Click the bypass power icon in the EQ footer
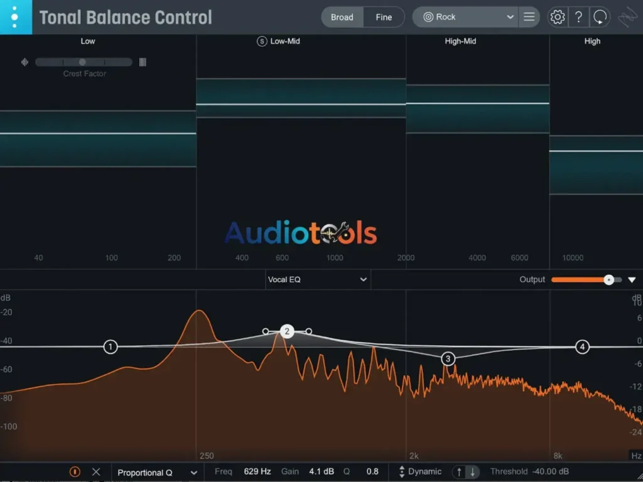This screenshot has width=643, height=482. coord(75,471)
